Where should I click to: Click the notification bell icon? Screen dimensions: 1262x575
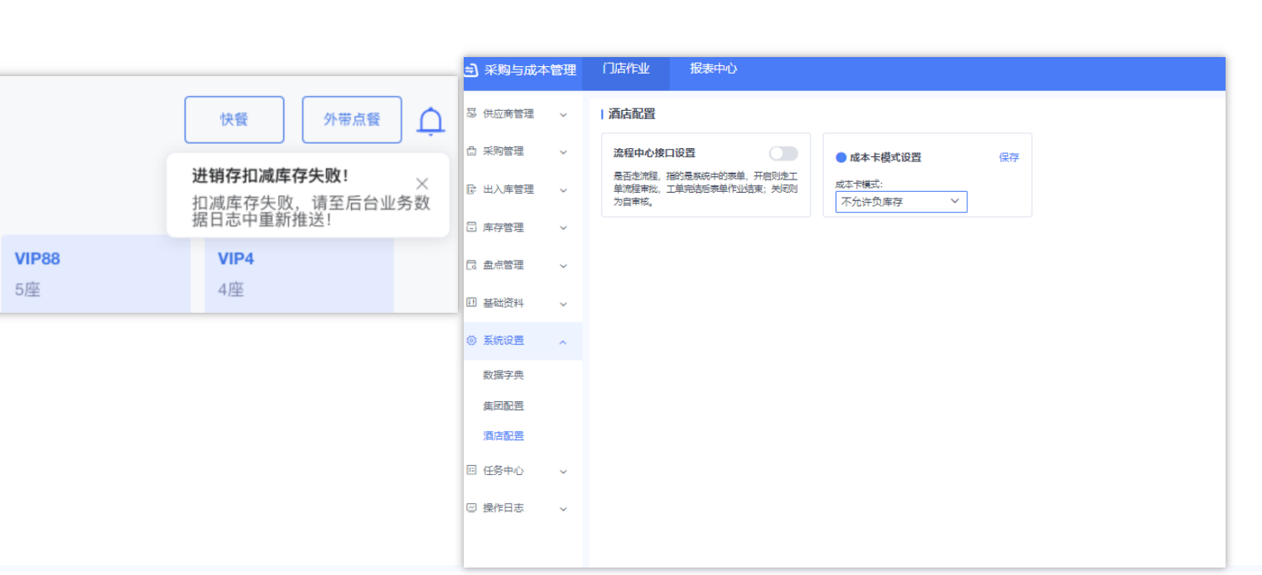click(431, 121)
